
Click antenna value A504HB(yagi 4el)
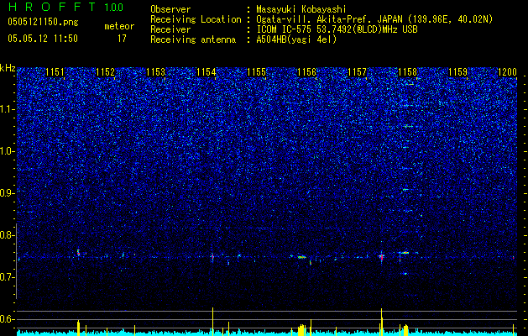tap(296, 39)
